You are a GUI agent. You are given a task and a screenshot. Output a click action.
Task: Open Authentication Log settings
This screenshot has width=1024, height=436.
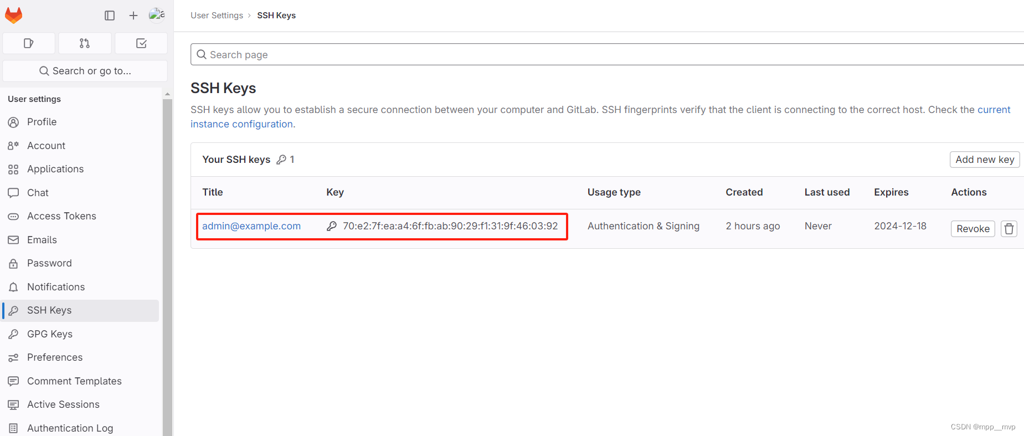[x=80, y=428]
